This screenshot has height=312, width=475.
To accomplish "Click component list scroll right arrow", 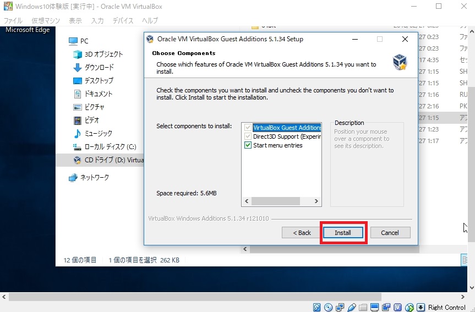I will (x=316, y=201).
